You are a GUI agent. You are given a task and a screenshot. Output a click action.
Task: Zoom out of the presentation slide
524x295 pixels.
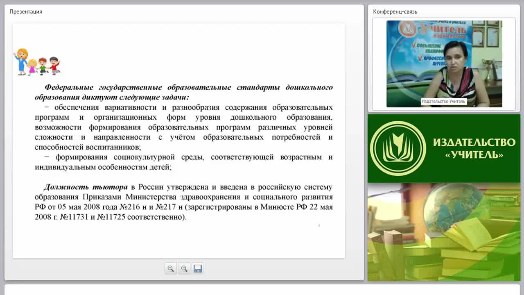tap(184, 269)
